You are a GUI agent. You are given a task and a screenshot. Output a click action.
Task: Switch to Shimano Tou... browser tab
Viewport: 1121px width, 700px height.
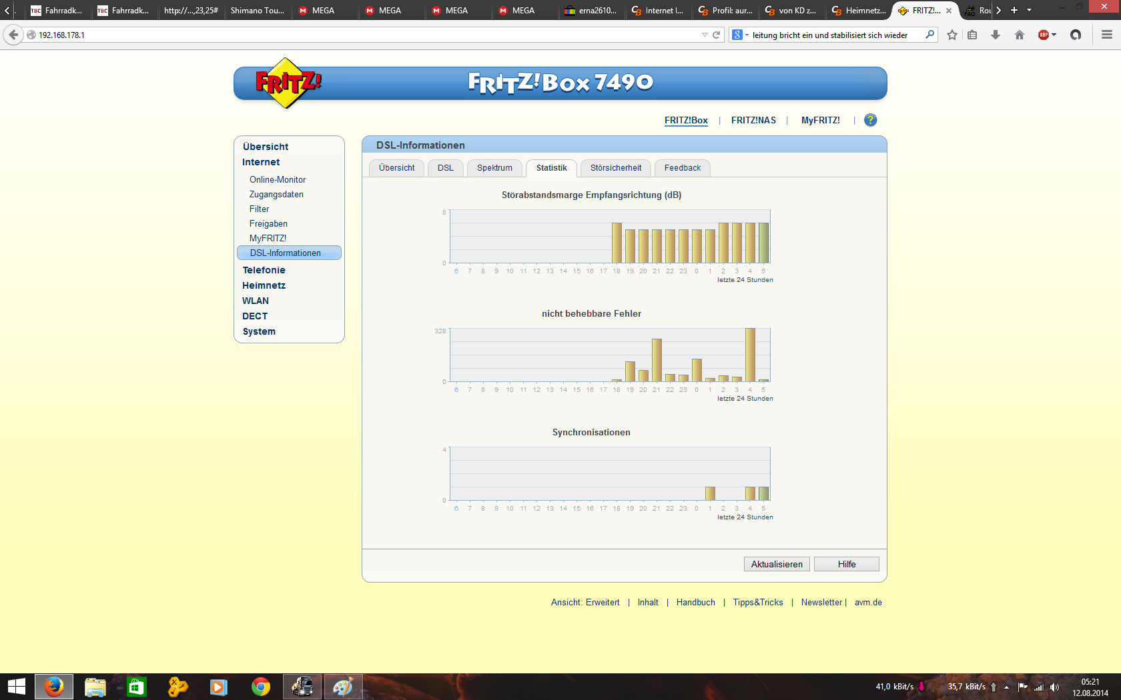257,10
